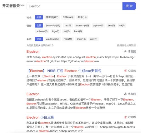Click the 系统 filter label
The height and width of the screenshot is (133, 141).
click(29, 39)
